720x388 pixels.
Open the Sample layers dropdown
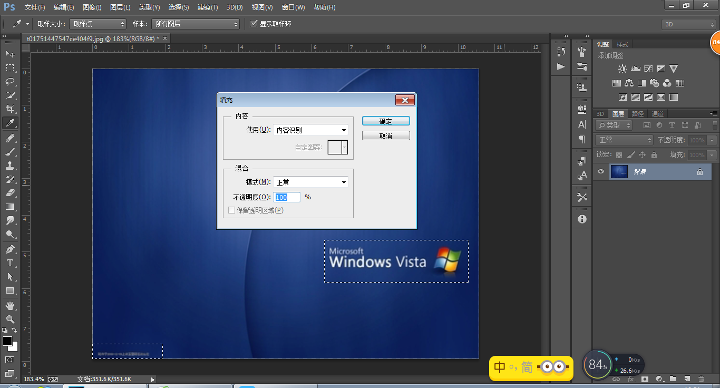(x=196, y=24)
